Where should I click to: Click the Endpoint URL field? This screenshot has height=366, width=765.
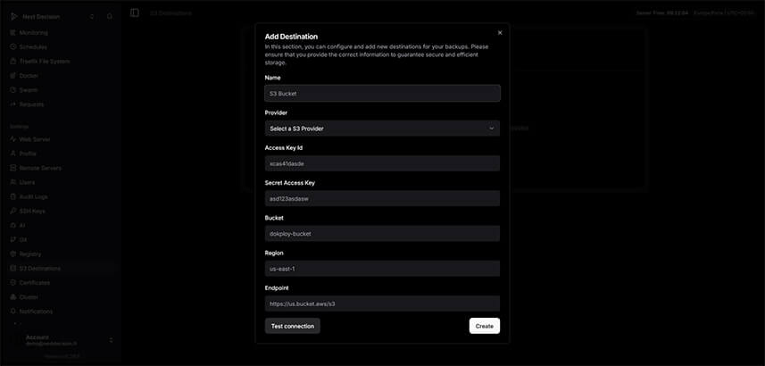(382, 304)
